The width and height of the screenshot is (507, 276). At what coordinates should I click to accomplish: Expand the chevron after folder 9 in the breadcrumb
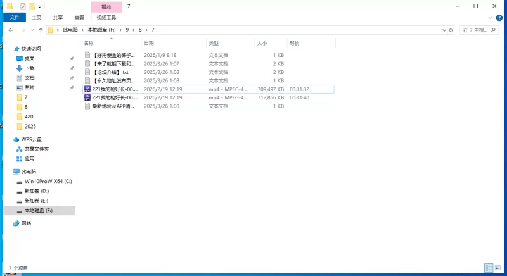134,30
